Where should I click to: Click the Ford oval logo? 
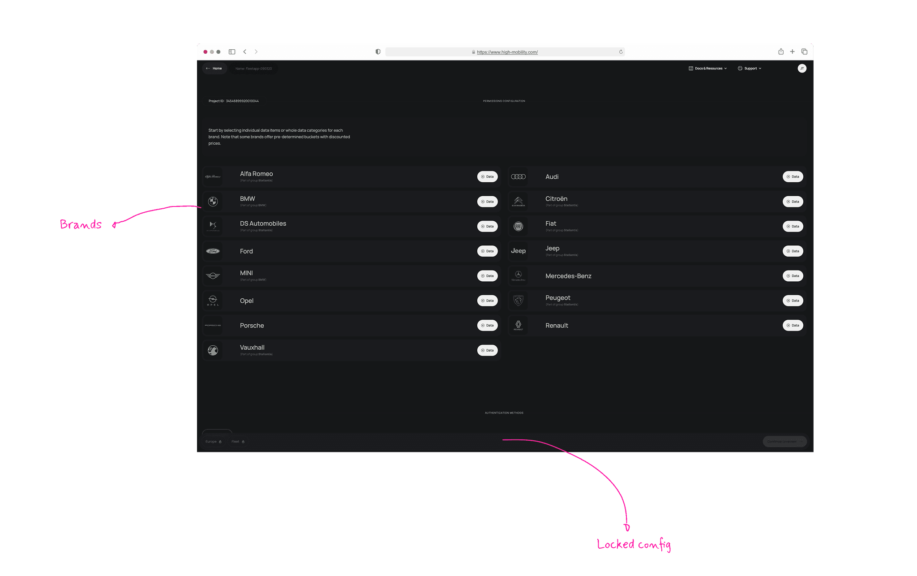click(x=213, y=251)
